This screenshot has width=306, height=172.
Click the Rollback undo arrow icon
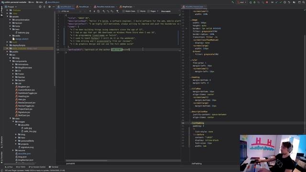(289, 2)
